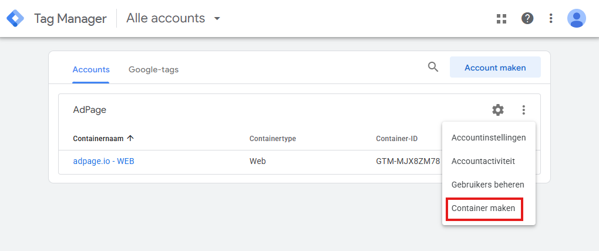Open the Help question mark icon
Screen dimensions: 599x251
click(527, 18)
